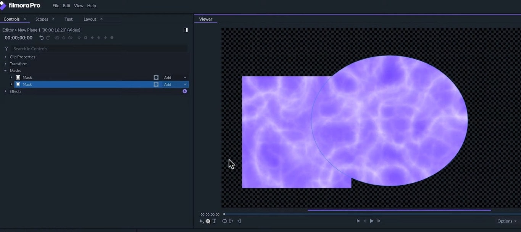
Task: Click the Masks section label
Action: [15, 71]
